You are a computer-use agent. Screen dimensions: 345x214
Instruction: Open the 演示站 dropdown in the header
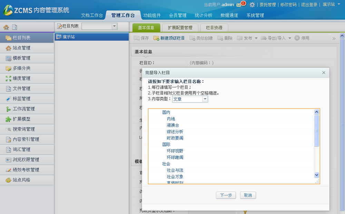(x=329, y=5)
